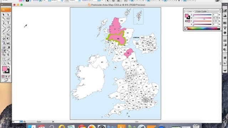This screenshot has width=228, height=128.
Task: Select the Live Paint Bucket tool
Action: (x=4, y=55)
